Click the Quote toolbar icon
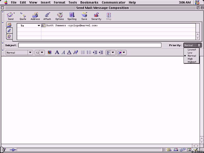The width and height of the screenshot is (204, 153). [23, 16]
